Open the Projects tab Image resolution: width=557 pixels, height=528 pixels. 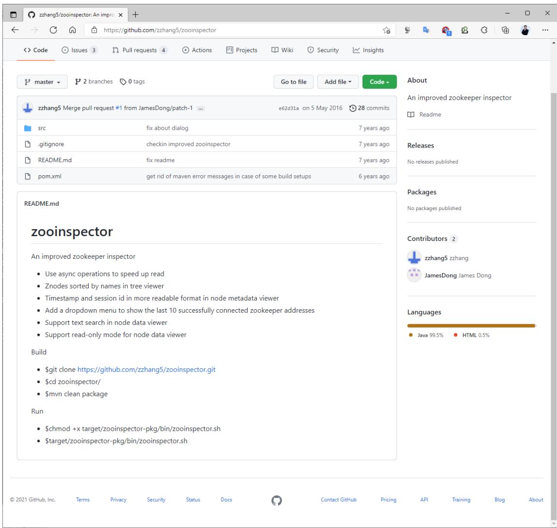point(242,50)
